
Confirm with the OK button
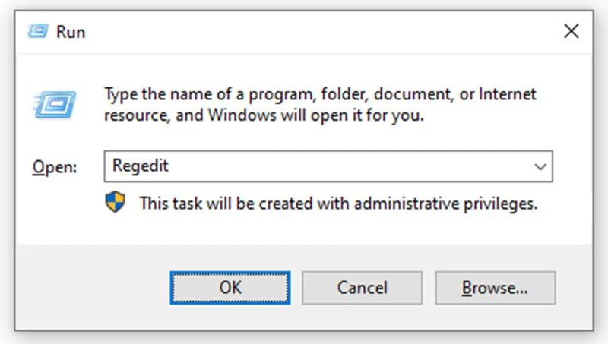[230, 288]
